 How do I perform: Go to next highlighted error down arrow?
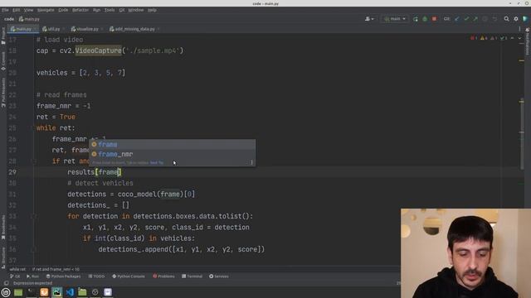click(519, 38)
